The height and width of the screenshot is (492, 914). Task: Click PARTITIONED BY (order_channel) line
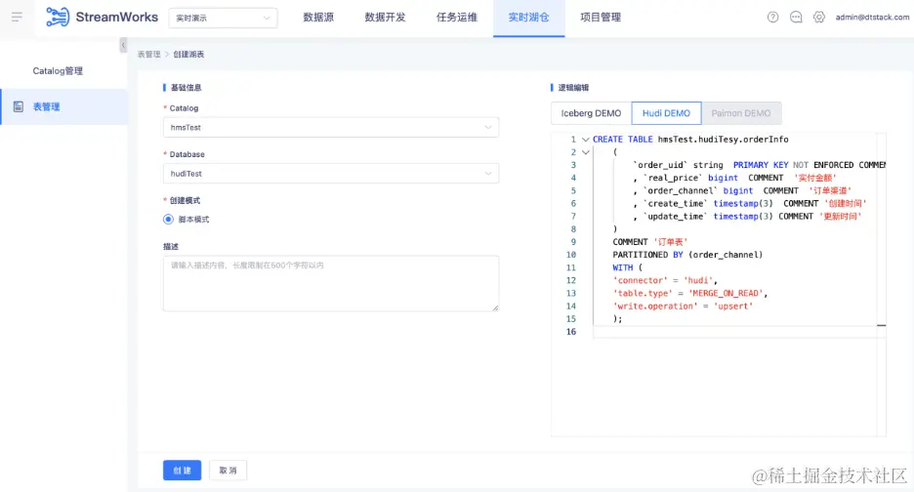tap(687, 255)
